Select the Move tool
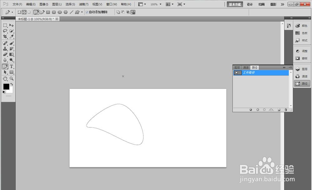 pos(12,25)
